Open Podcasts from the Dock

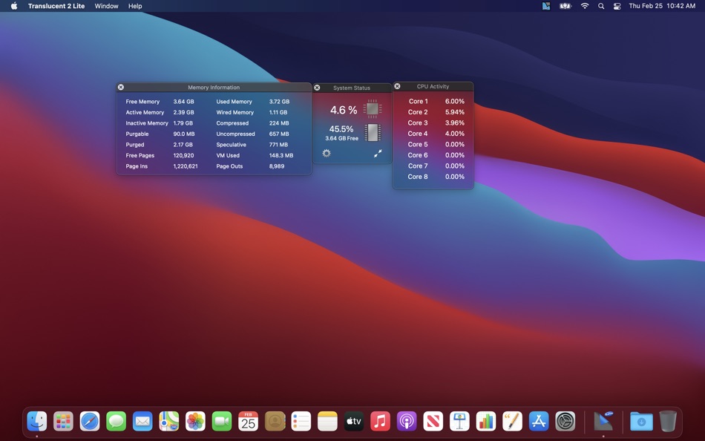[x=407, y=422]
